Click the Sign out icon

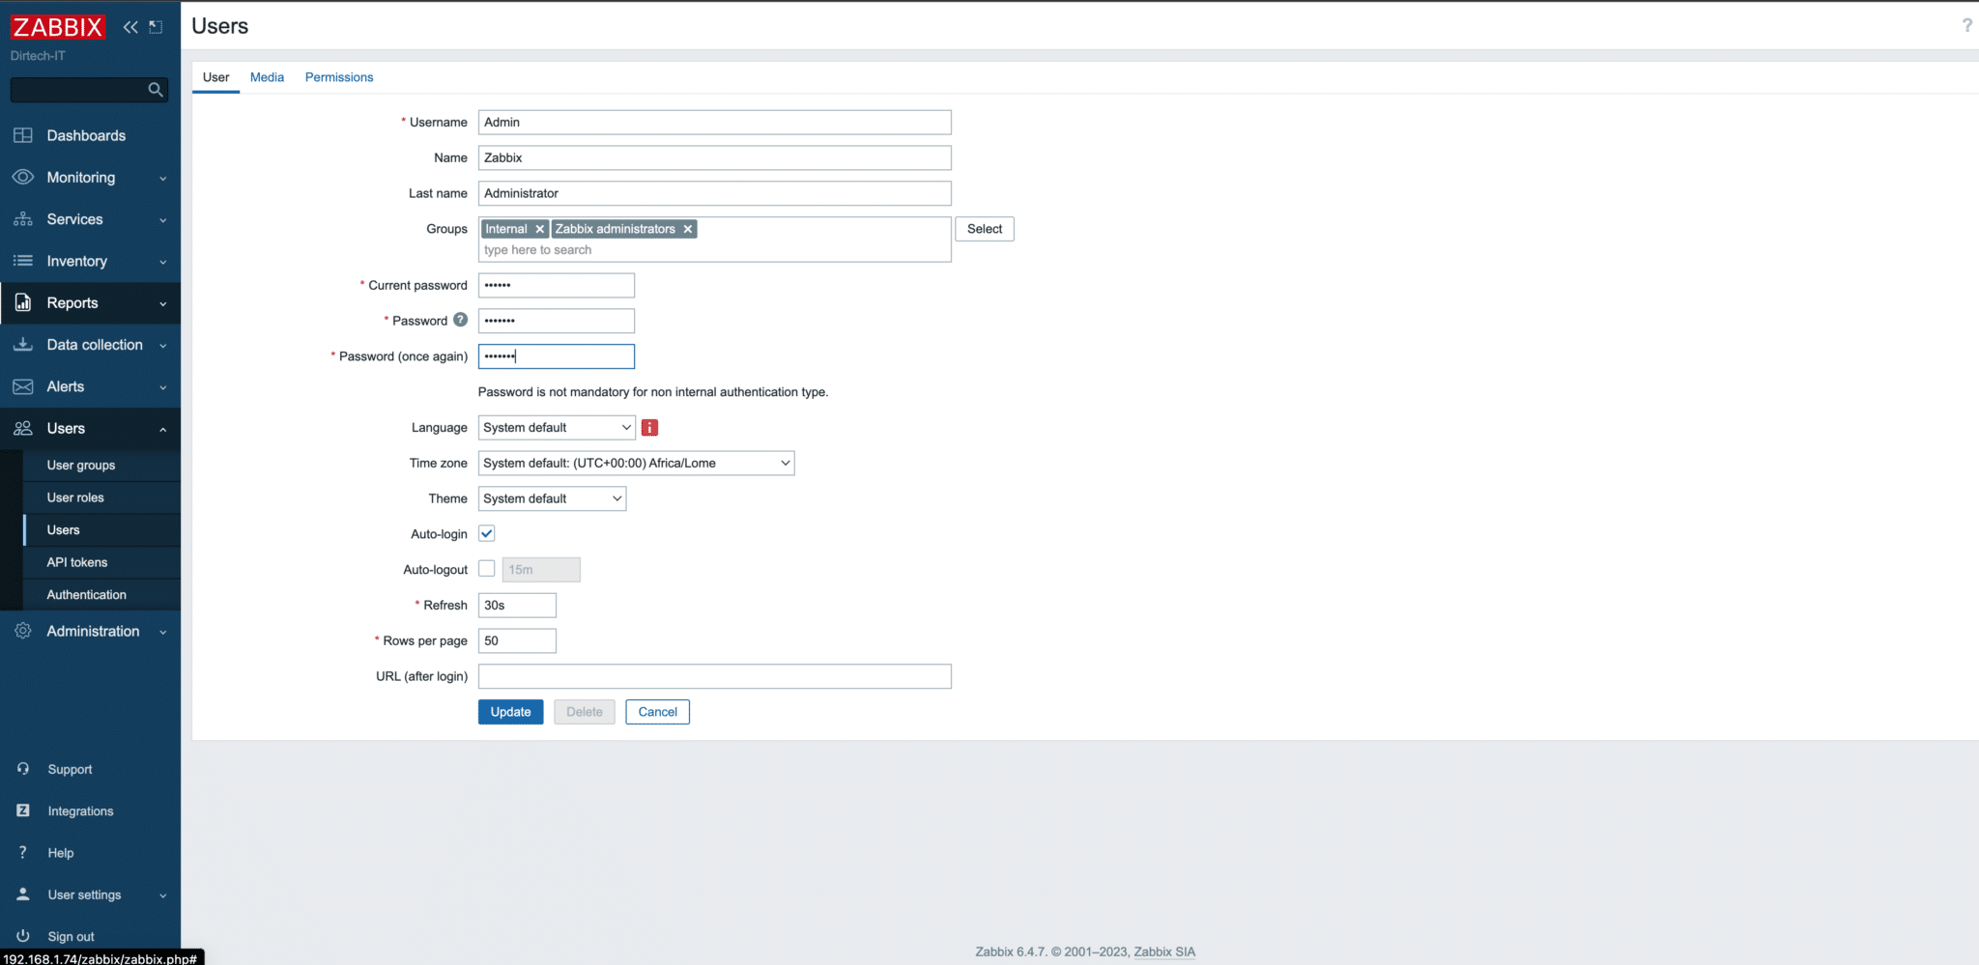click(22, 935)
